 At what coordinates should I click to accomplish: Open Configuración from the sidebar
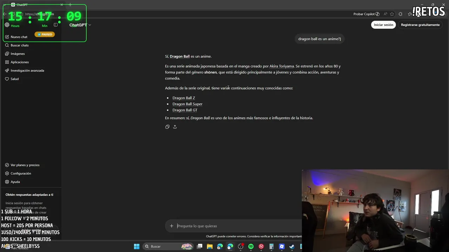tap(18, 173)
